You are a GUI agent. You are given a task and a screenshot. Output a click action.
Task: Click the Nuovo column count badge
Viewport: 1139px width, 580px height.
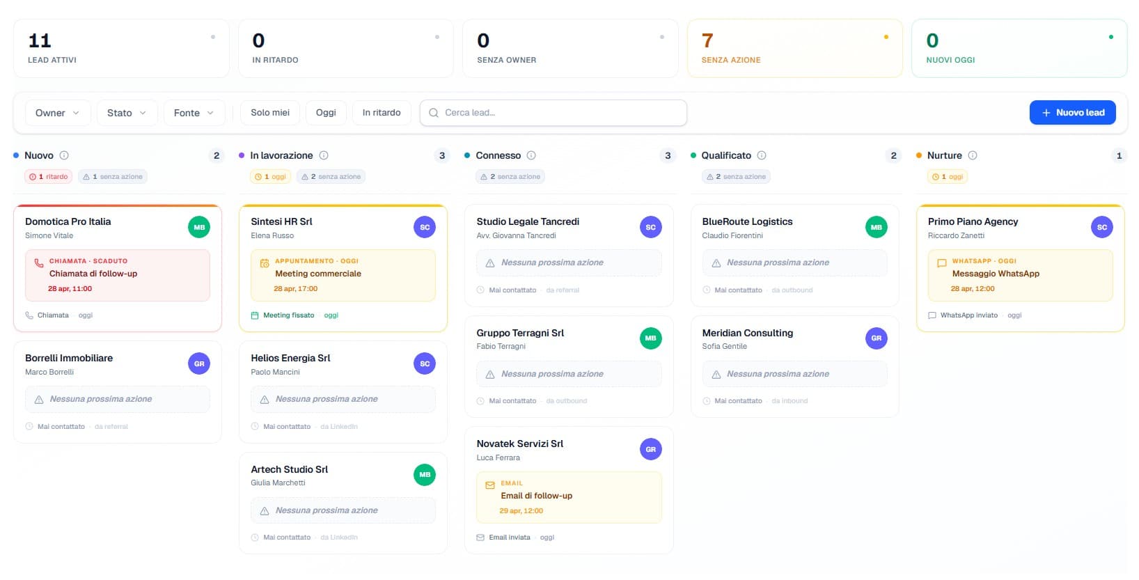(x=217, y=155)
